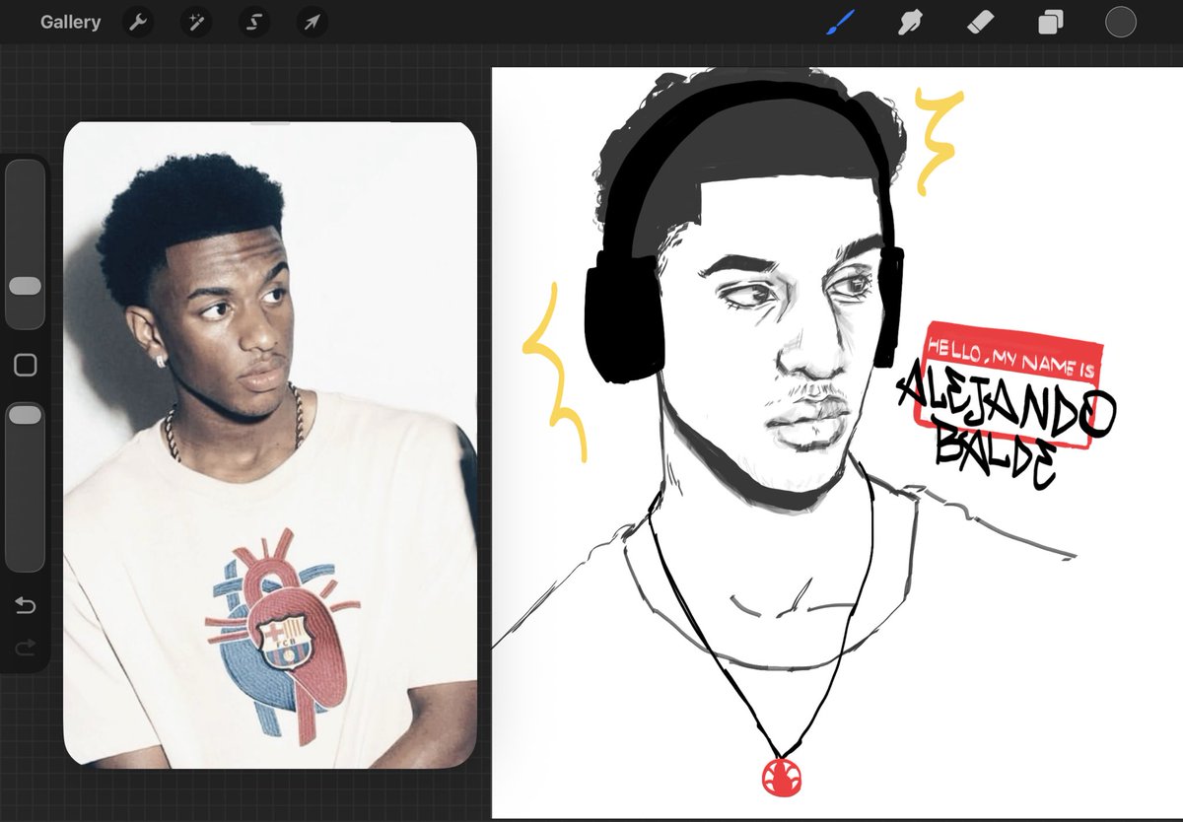Screen dimensions: 1183x822
Task: Open the Layers panel
Action: click(1051, 22)
